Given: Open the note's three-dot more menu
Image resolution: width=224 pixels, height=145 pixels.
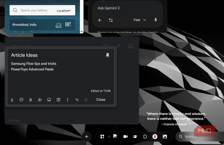Looking at the screenshot, I should click(x=68, y=100).
